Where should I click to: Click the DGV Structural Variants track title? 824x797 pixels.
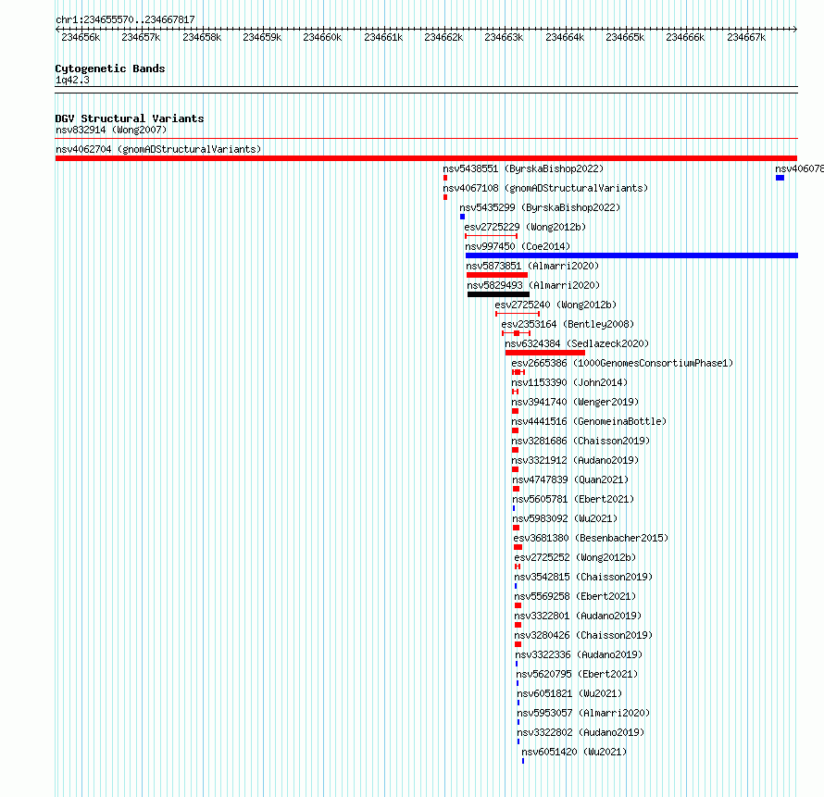130,118
